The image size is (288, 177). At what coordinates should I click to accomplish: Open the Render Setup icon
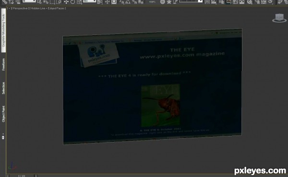pyautogui.click(x=257, y=2)
